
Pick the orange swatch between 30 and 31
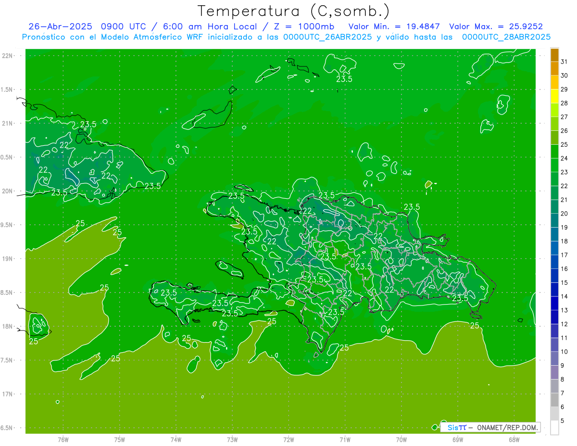click(x=555, y=69)
